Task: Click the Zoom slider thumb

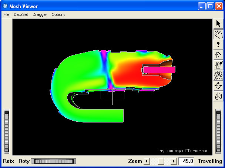Action: 161,161
